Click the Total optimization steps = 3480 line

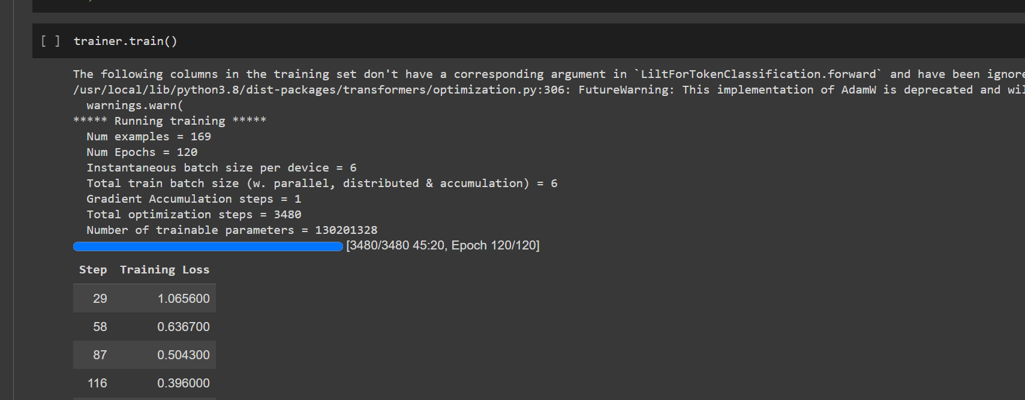coord(194,215)
